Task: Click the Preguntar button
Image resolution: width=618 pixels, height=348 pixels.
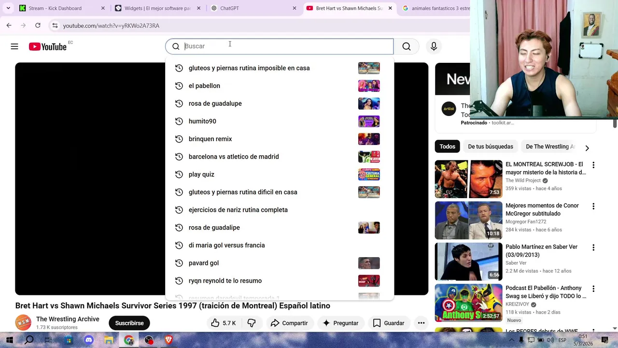Action: pos(340,323)
